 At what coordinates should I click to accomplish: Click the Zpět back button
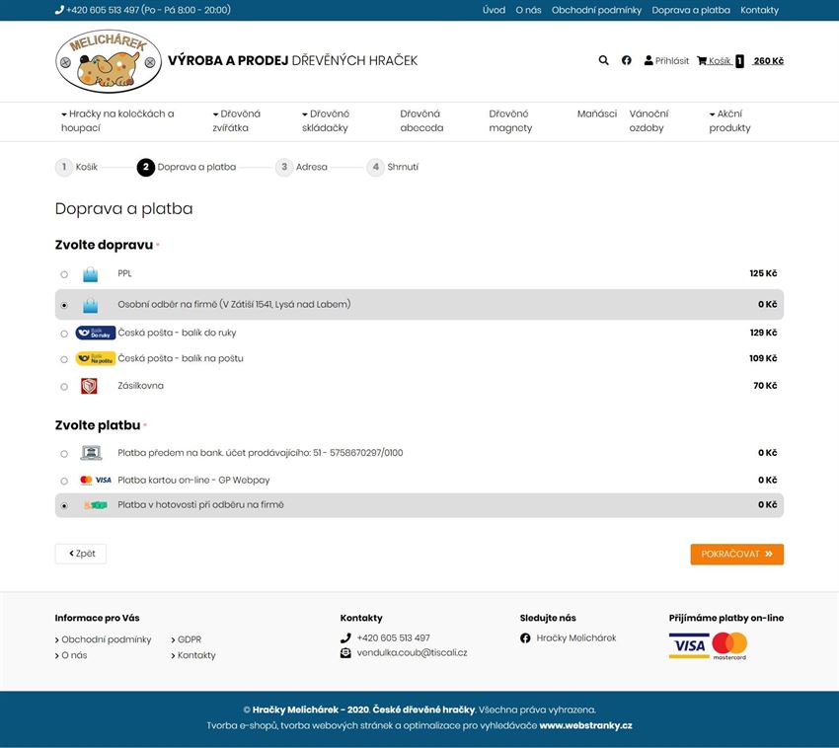point(81,554)
